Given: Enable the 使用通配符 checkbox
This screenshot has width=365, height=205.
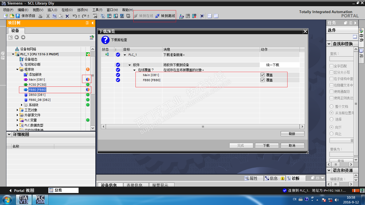Looking at the screenshot, I should (332, 92).
